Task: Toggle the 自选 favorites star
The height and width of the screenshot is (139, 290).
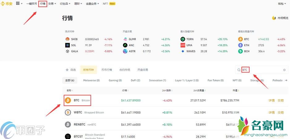Action: coord(67,70)
